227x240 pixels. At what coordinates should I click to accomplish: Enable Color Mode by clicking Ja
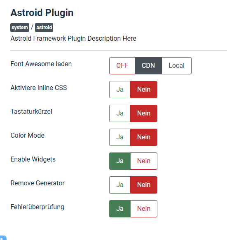[120, 137]
